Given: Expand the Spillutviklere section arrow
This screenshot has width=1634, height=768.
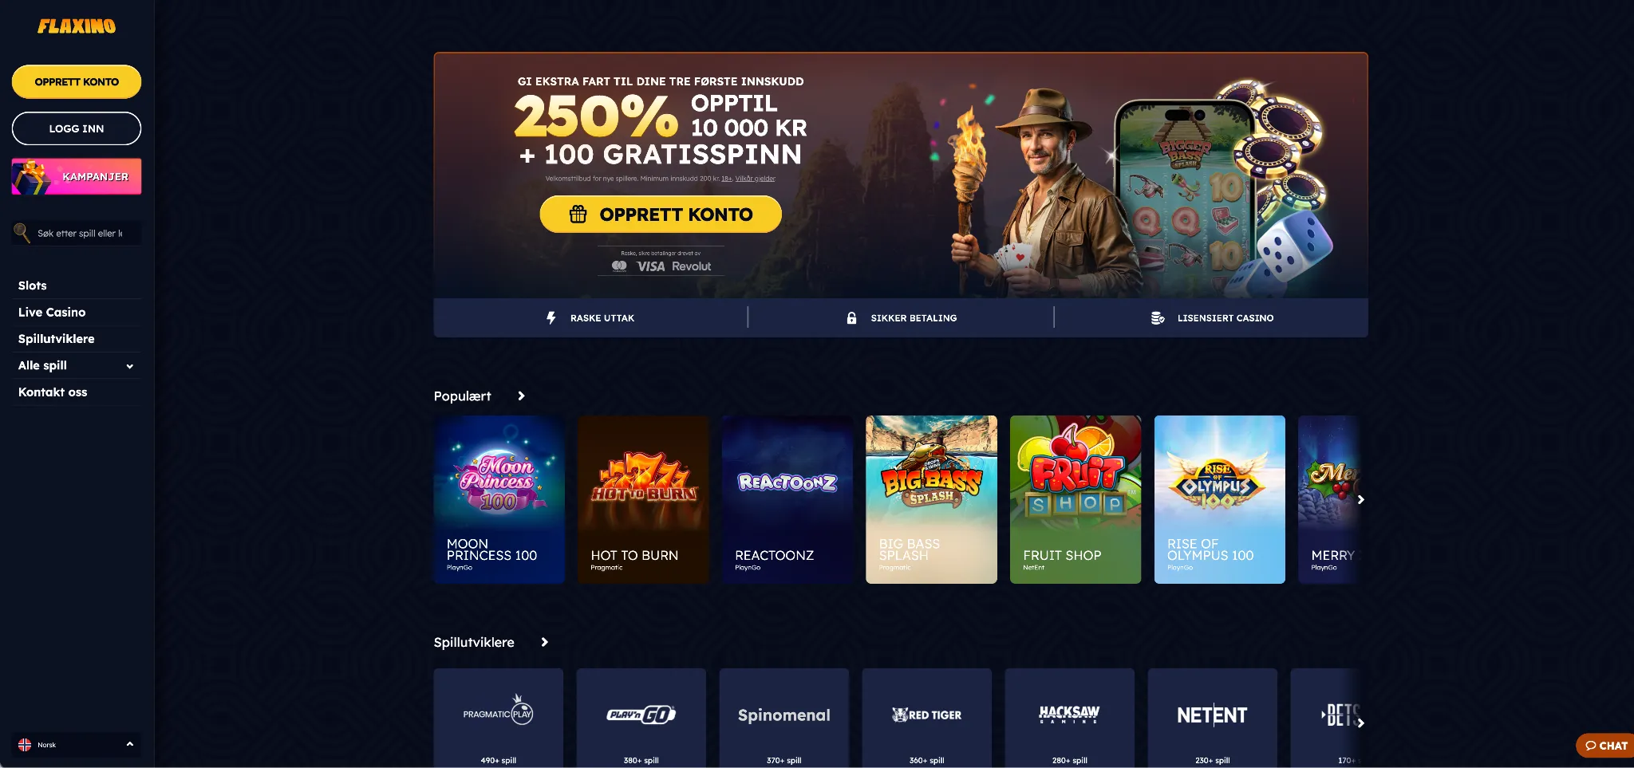Looking at the screenshot, I should coord(544,642).
